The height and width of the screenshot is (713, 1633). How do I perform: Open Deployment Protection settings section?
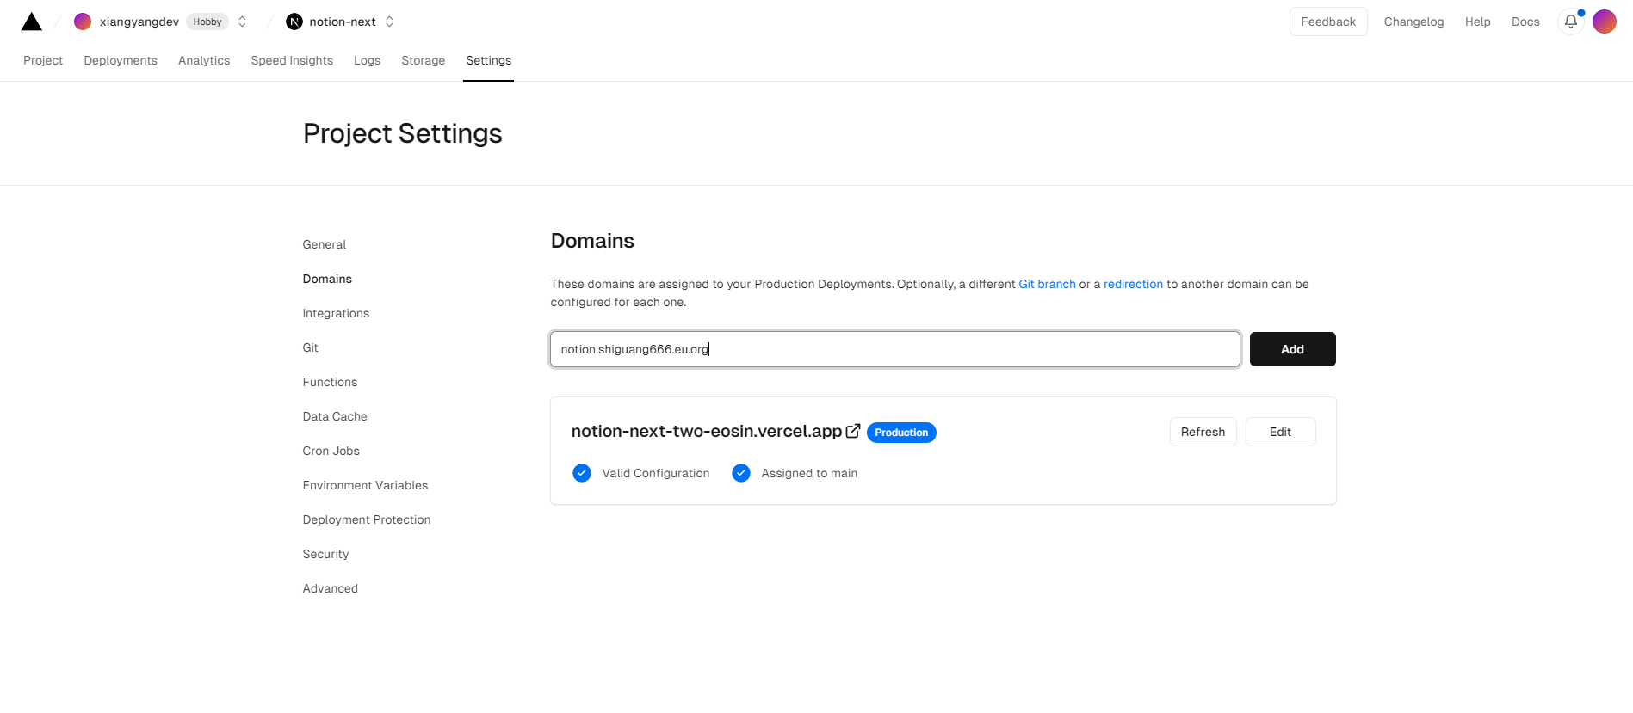coord(367,519)
